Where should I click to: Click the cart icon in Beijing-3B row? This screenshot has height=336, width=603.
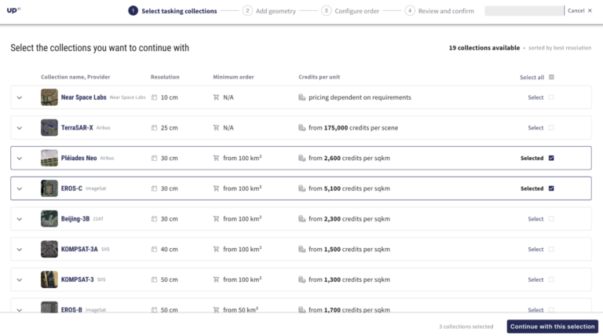pyautogui.click(x=217, y=219)
